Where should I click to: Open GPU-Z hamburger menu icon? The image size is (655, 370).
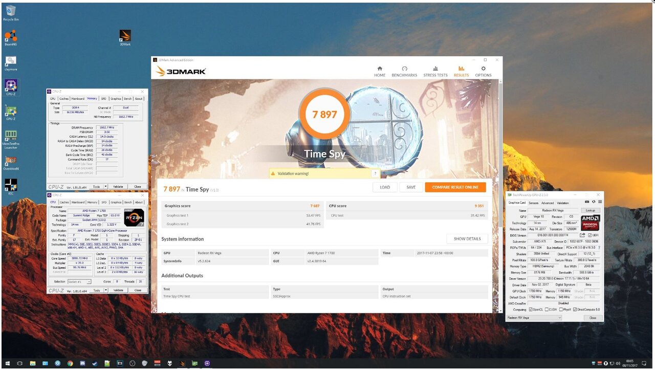click(x=600, y=202)
